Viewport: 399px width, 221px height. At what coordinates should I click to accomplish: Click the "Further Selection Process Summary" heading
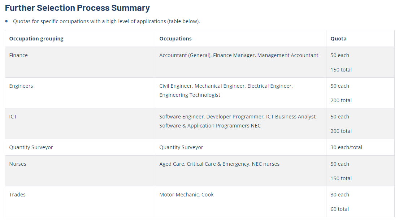(x=77, y=8)
